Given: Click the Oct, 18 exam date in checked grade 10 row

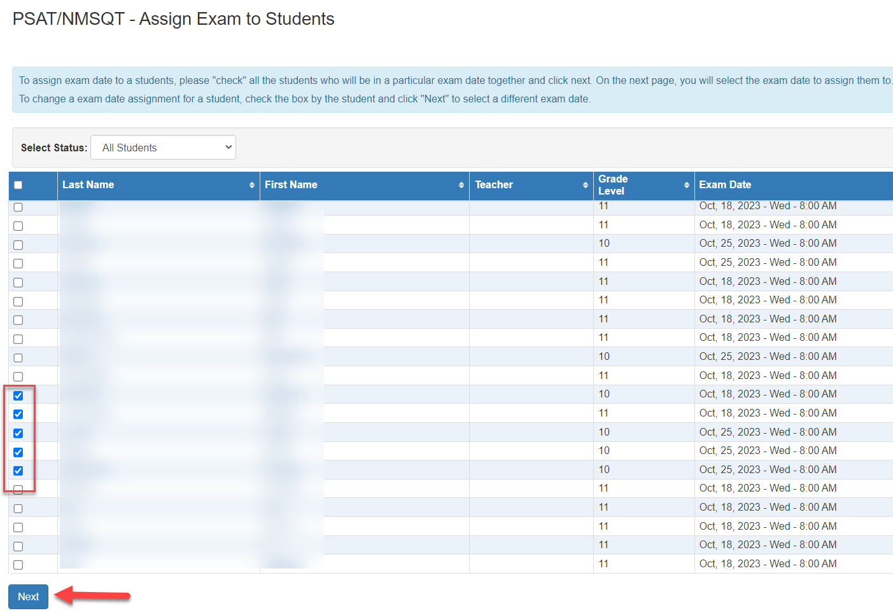Looking at the screenshot, I should pos(768,394).
